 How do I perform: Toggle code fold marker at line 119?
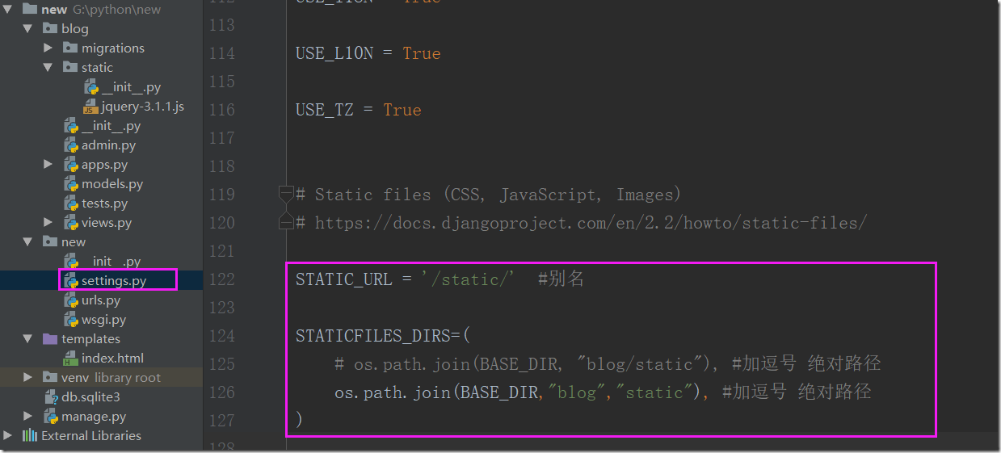pyautogui.click(x=285, y=194)
